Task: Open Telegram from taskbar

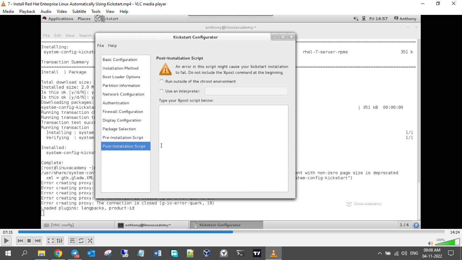Action: 75,253
